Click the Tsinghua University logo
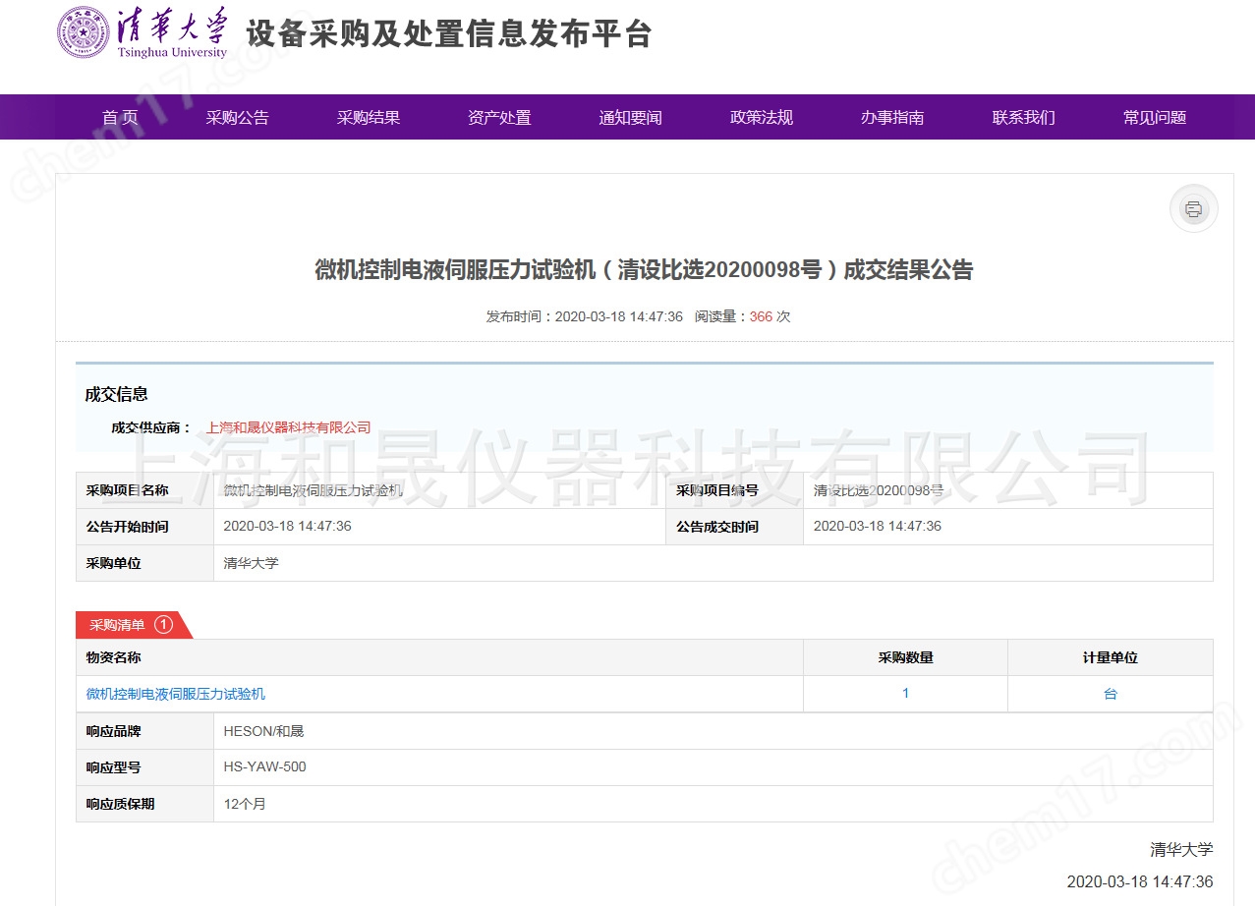The height and width of the screenshot is (906, 1255). pyautogui.click(x=143, y=33)
